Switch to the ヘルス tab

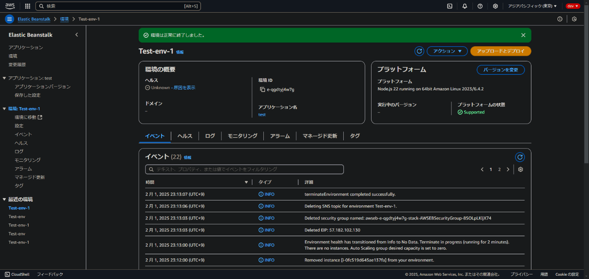185,136
